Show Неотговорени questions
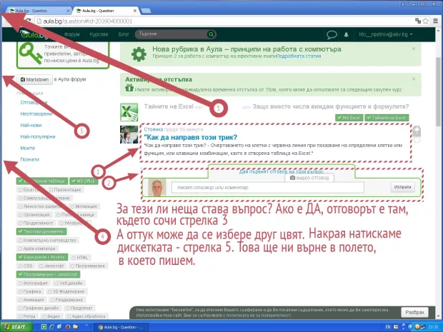The image size is (443, 332). click(x=36, y=114)
